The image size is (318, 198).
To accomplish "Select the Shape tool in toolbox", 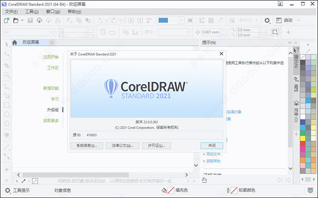I will coord(7,54).
